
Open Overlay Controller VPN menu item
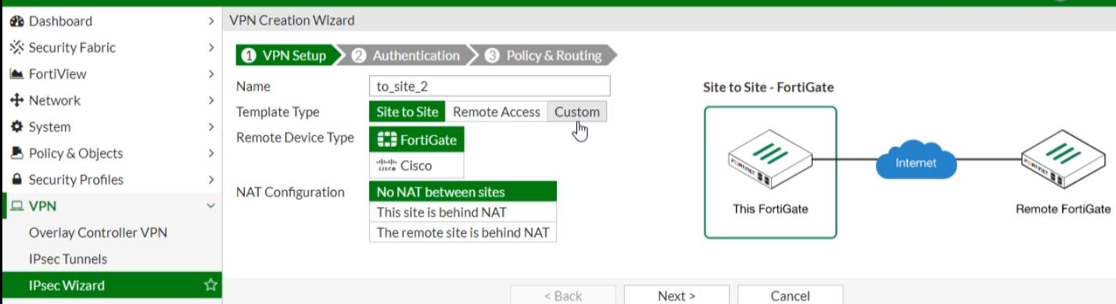click(x=98, y=233)
